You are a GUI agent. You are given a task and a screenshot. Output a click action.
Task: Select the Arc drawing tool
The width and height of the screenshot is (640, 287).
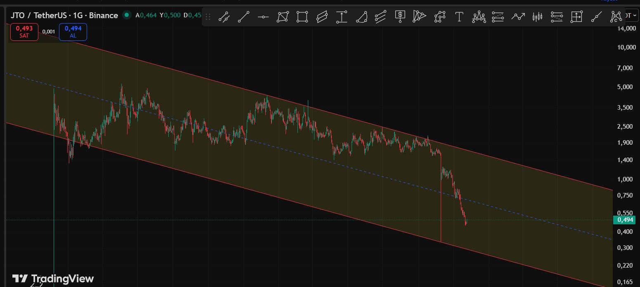point(361,17)
